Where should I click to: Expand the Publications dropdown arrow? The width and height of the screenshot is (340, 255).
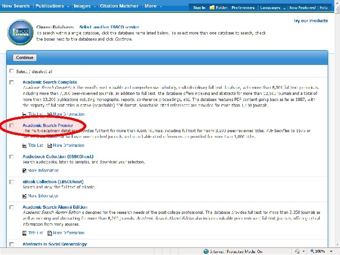pyautogui.click(x=68, y=7)
